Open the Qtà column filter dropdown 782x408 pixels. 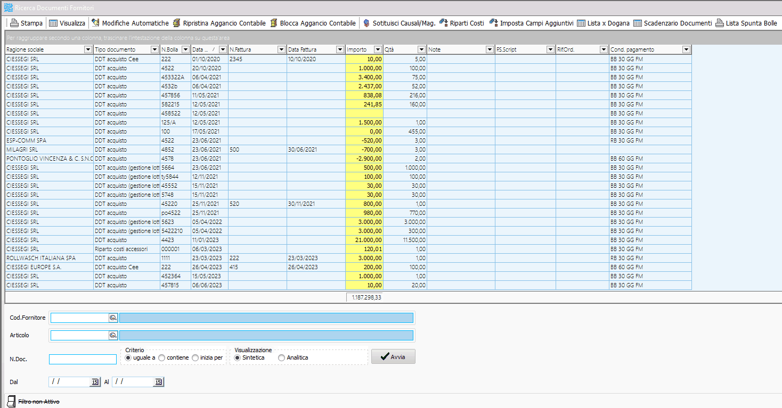[421, 49]
